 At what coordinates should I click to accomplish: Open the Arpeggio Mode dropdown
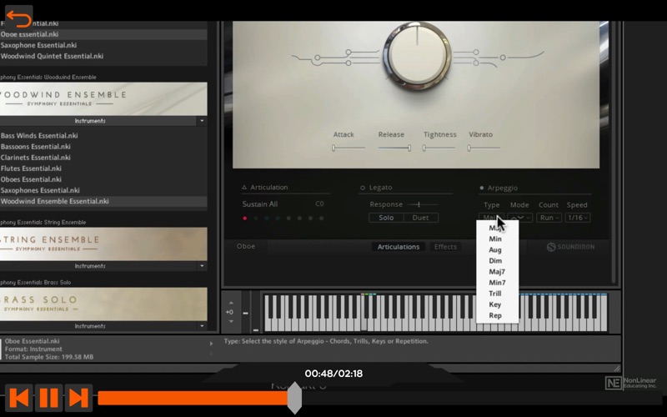point(519,218)
